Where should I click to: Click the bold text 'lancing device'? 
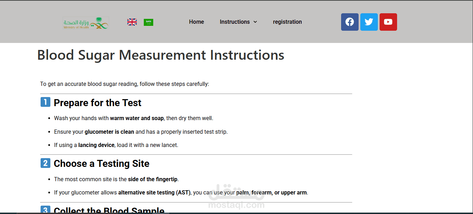tap(96, 145)
